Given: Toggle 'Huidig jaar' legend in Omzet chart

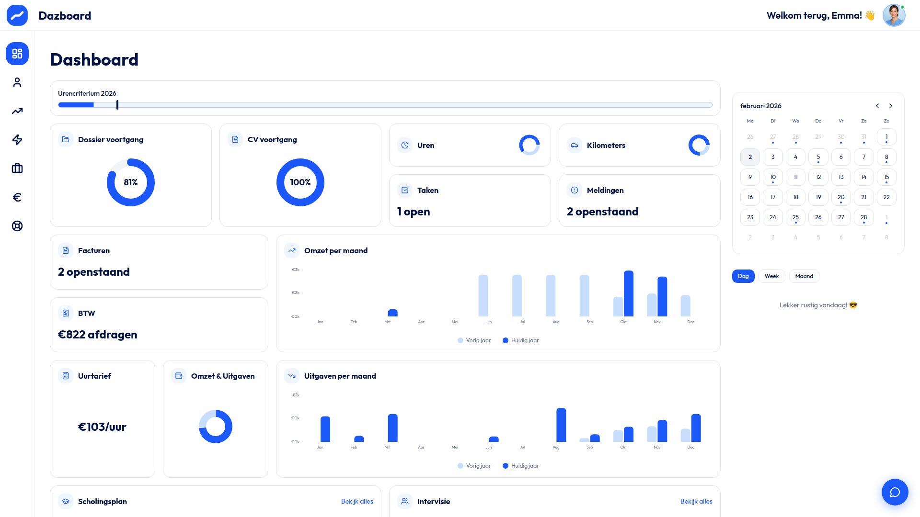Looking at the screenshot, I should pos(521,340).
